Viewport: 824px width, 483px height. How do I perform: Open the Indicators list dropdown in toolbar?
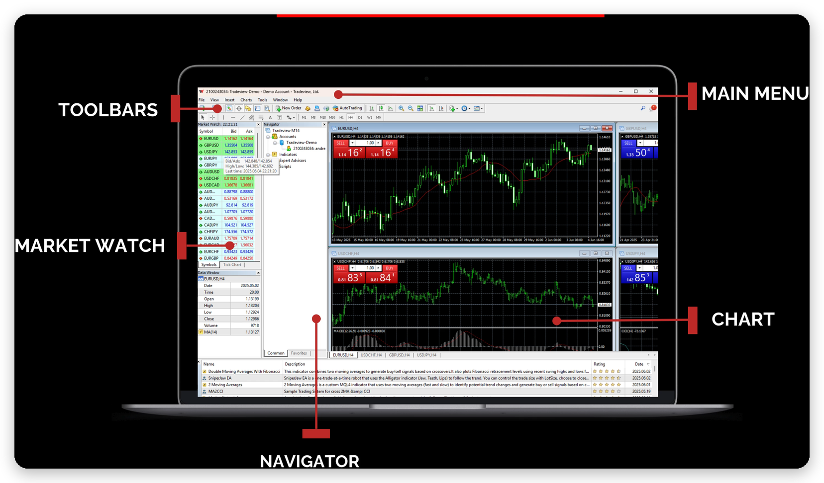point(453,108)
